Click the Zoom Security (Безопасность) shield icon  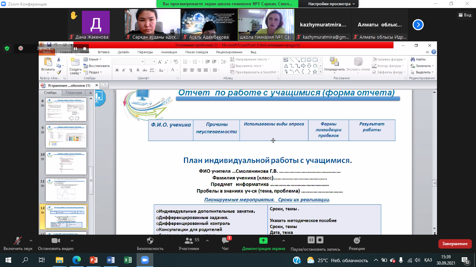pos(150,241)
